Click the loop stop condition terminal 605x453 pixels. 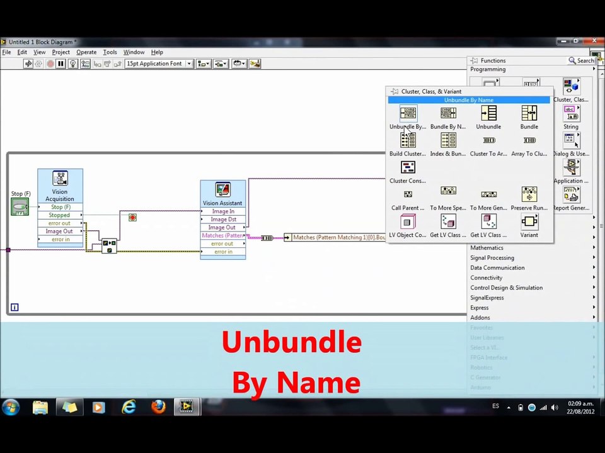(132, 218)
